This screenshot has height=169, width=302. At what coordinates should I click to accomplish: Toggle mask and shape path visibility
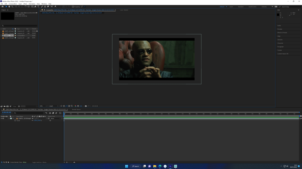(66, 106)
